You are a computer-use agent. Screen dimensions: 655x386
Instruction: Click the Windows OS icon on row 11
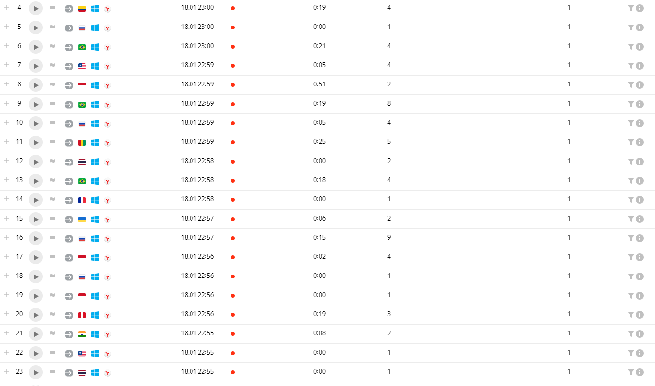[x=95, y=142]
